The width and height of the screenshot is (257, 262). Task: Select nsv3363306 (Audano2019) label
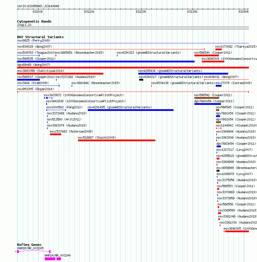coord(236,137)
